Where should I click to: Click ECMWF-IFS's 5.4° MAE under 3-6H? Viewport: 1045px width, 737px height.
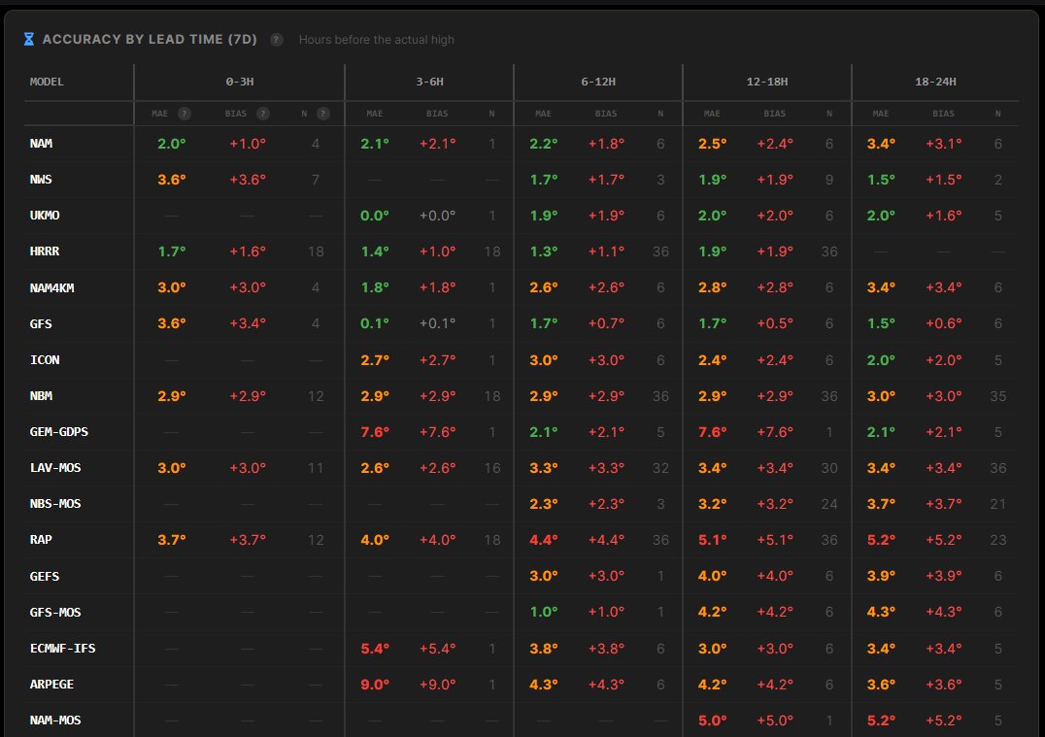click(x=375, y=649)
